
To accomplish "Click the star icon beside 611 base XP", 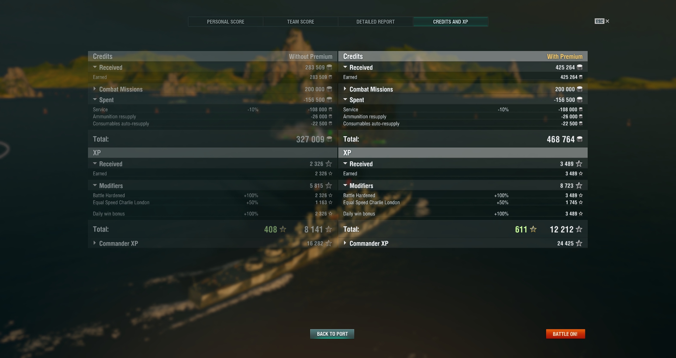I will (533, 229).
